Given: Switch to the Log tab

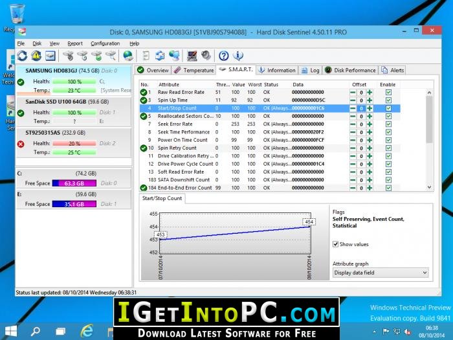Looking at the screenshot, I should coord(310,70).
